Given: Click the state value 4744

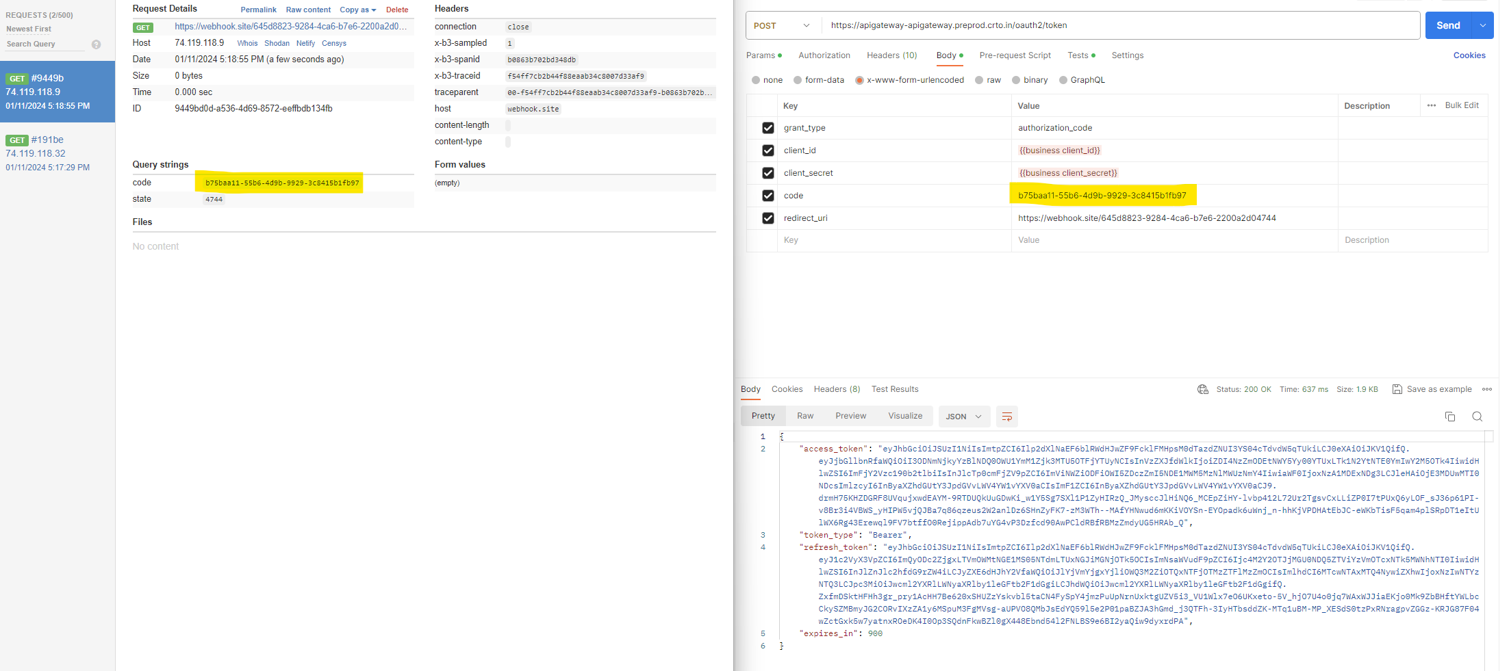Looking at the screenshot, I should coord(214,199).
